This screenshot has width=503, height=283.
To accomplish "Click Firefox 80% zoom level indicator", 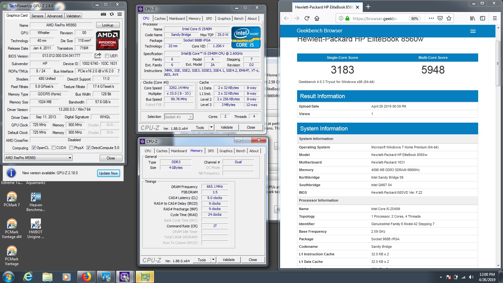I will click(x=415, y=18).
